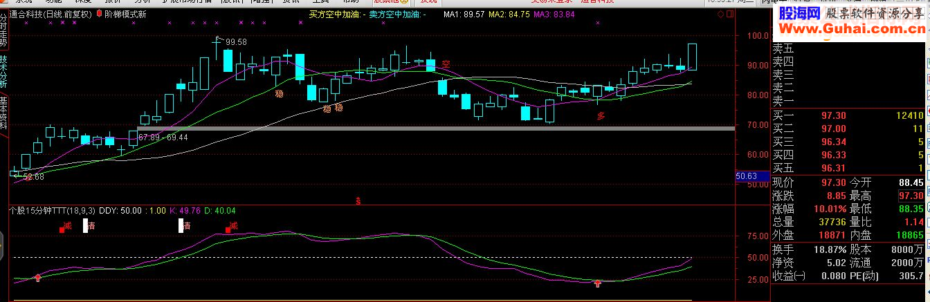Click the 52.68 low price label
The image size is (930, 302).
[x=33, y=177]
